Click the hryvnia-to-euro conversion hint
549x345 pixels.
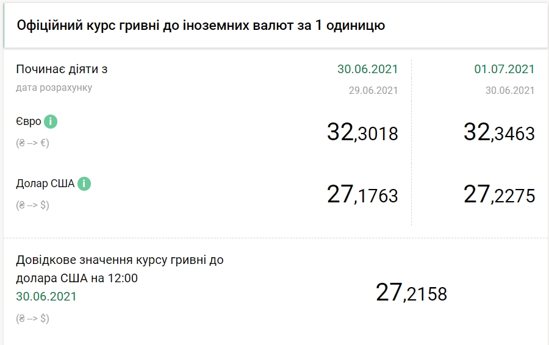(32, 143)
